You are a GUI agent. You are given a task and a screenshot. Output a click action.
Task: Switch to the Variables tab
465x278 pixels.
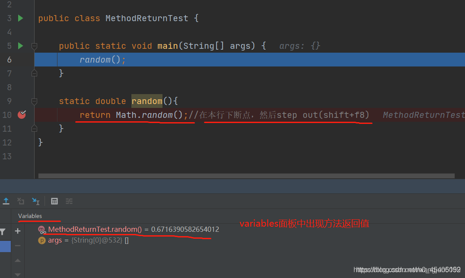click(30, 216)
